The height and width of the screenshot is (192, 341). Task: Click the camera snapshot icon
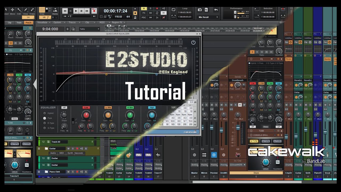point(200,10)
